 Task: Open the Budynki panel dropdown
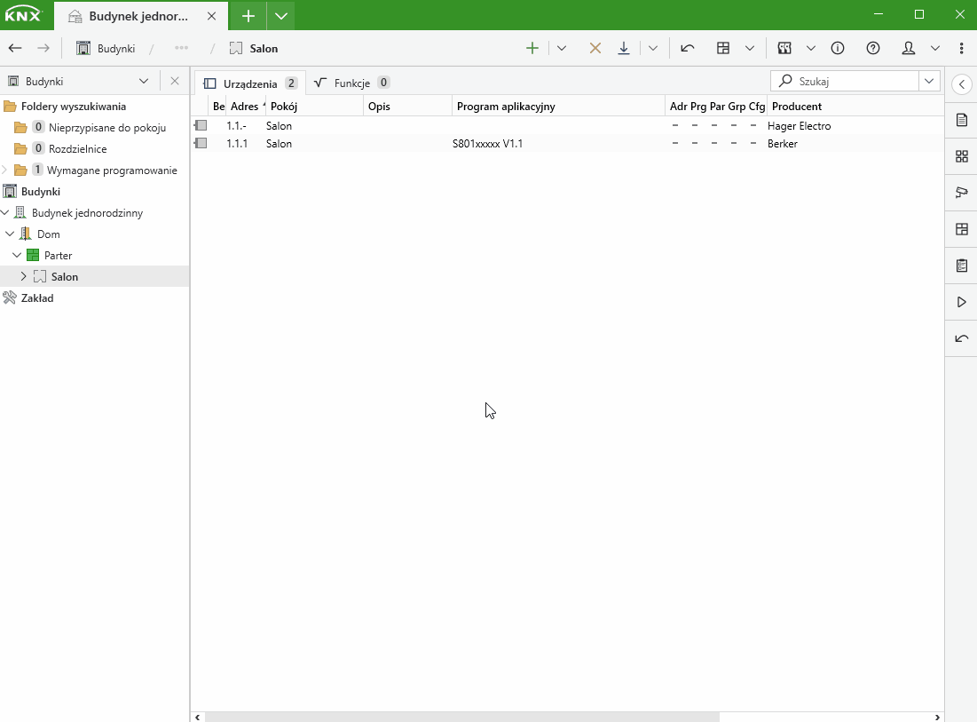coord(144,81)
